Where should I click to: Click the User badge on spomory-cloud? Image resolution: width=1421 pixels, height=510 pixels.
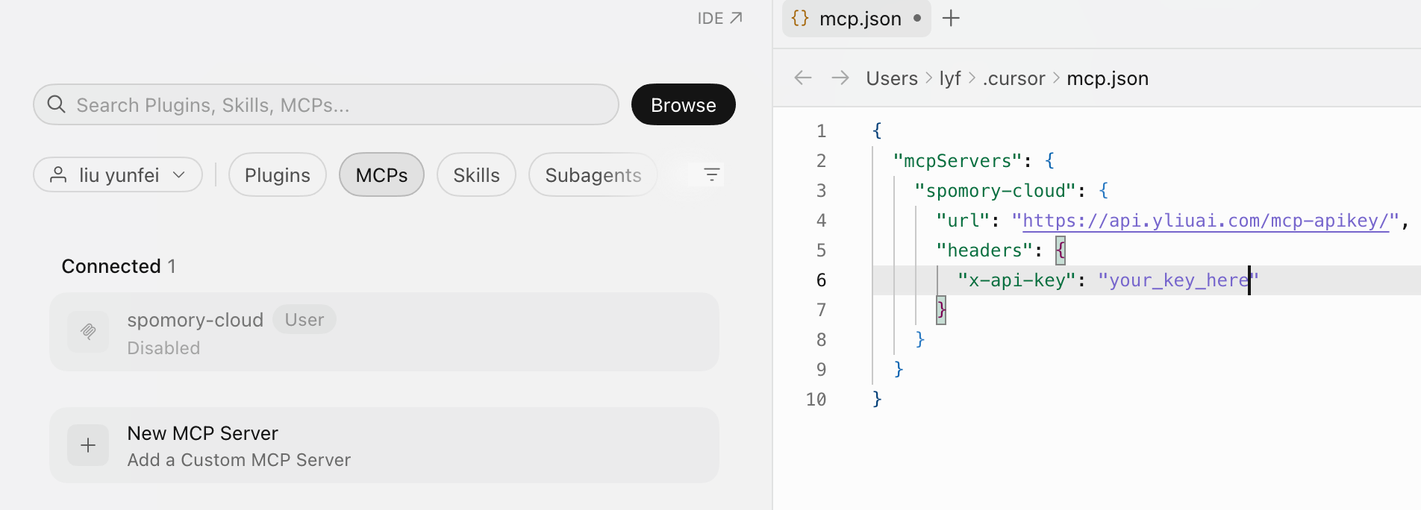coord(304,319)
